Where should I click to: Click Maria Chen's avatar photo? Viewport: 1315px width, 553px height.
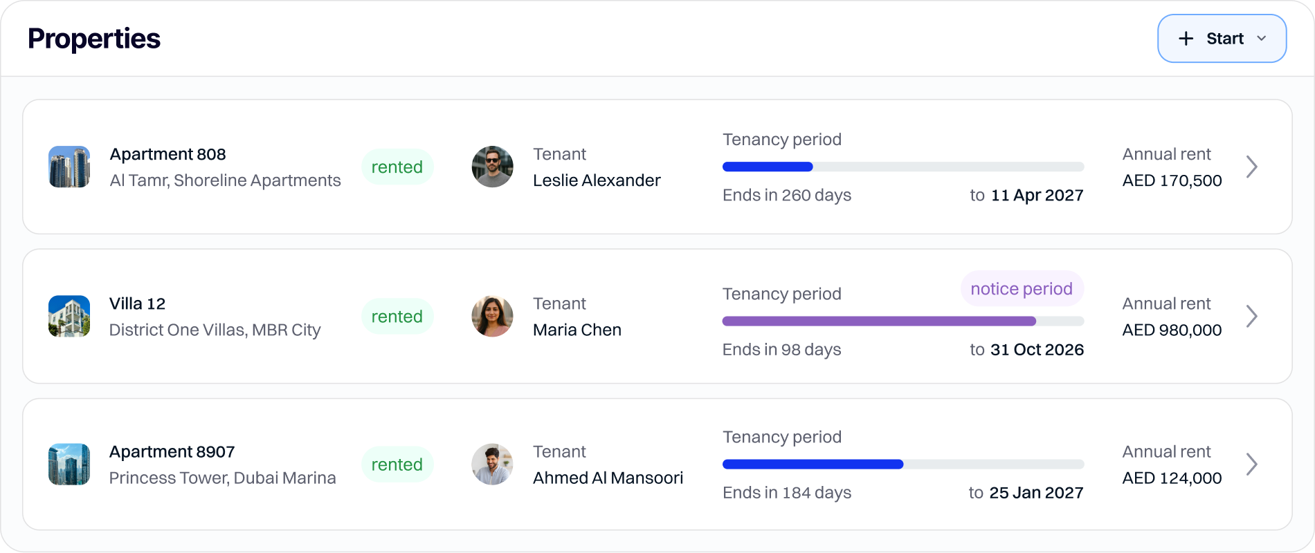(492, 316)
